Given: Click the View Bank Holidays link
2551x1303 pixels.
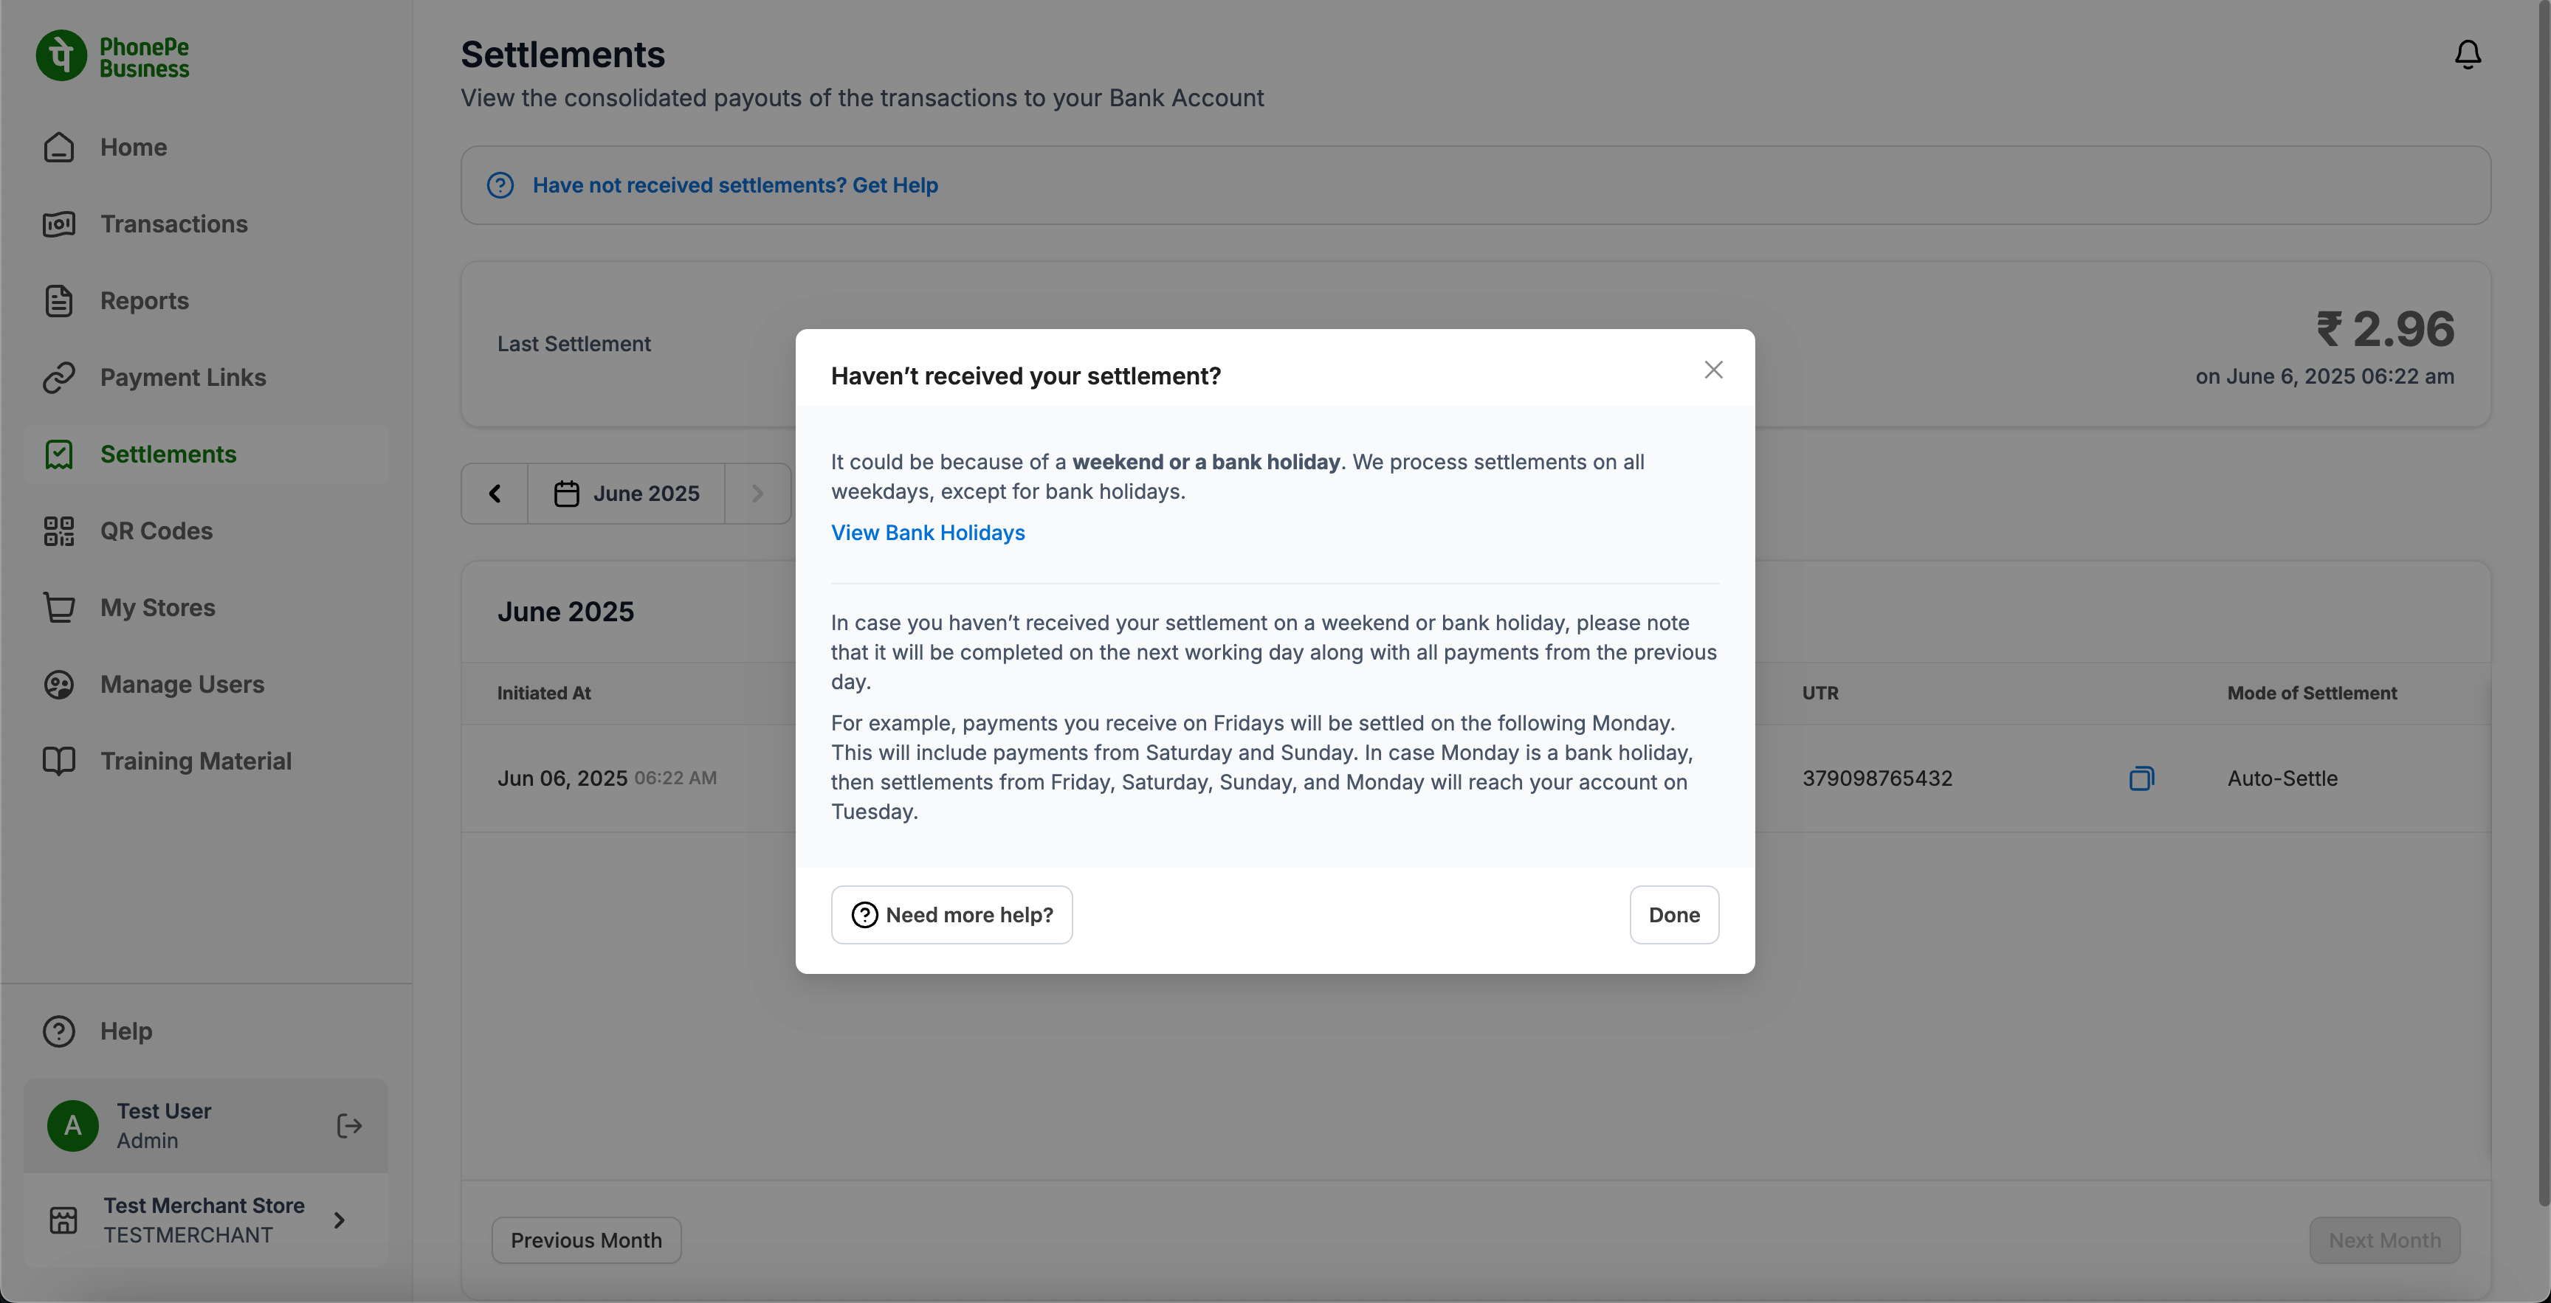Looking at the screenshot, I should (927, 533).
